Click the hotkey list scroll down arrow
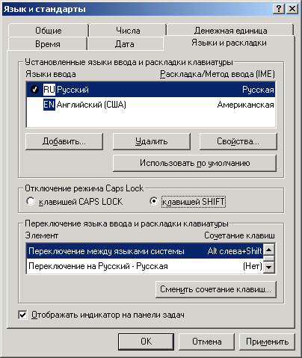The height and width of the screenshot is (358, 302). 269,268
